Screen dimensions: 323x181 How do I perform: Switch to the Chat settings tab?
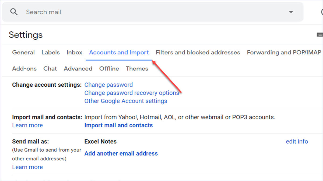tap(50, 69)
